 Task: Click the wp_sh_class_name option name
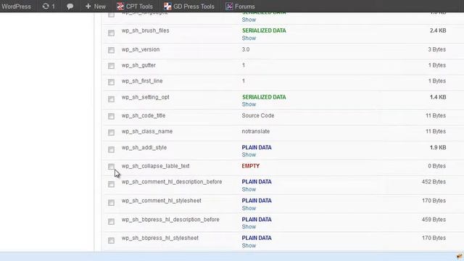click(x=147, y=131)
